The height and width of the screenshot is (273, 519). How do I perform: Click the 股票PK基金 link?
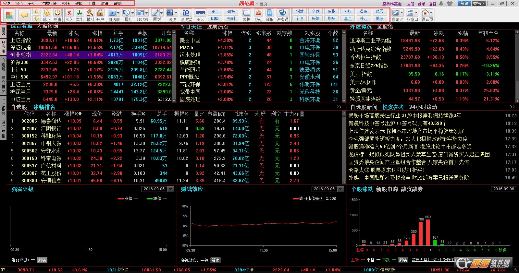tap(392, 4)
